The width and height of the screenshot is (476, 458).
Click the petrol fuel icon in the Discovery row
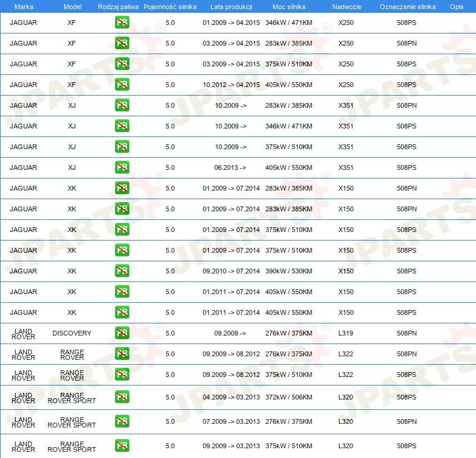pyautogui.click(x=122, y=333)
